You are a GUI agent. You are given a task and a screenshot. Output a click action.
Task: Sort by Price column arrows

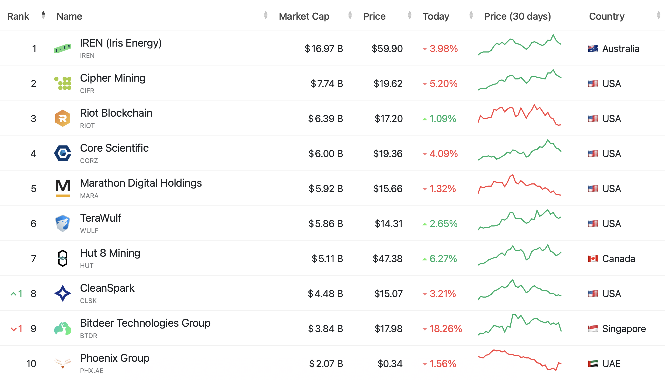tap(409, 15)
